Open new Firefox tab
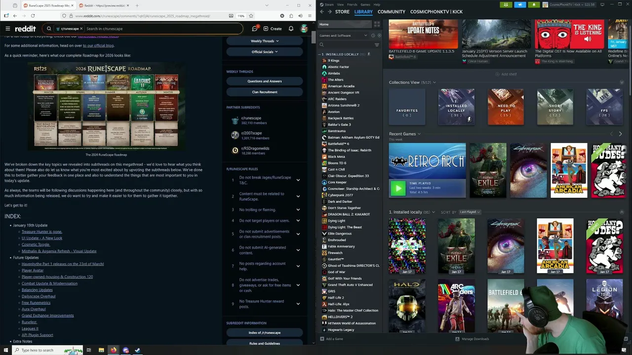The width and height of the screenshot is (632, 355). point(137,5)
